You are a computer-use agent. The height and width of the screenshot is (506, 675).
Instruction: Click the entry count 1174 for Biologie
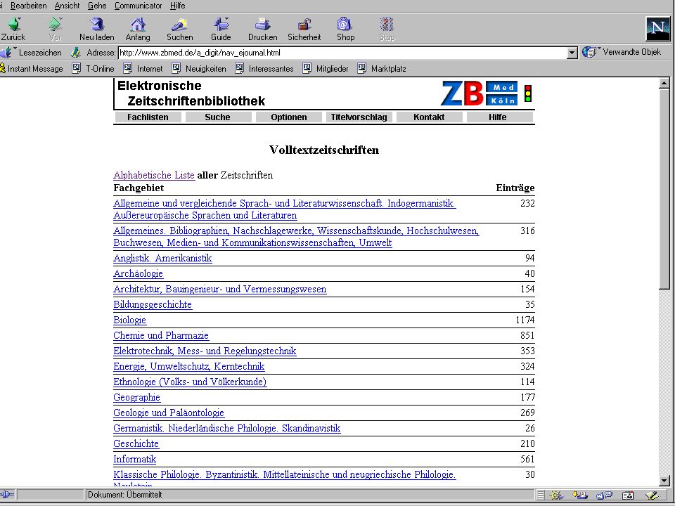pyautogui.click(x=525, y=320)
